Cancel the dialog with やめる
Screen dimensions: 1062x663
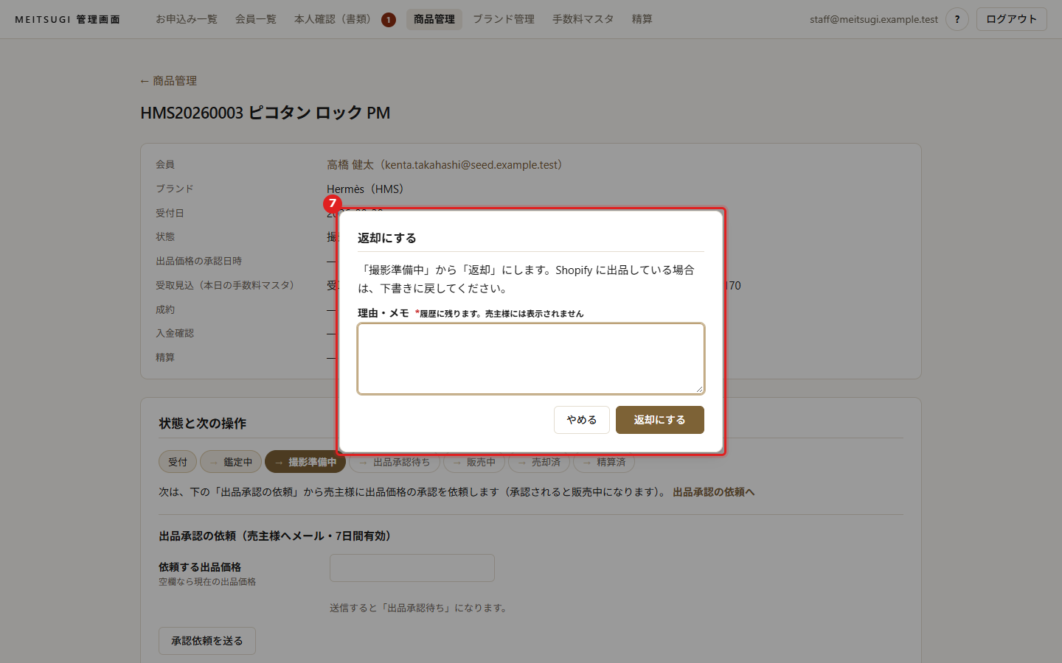(582, 420)
